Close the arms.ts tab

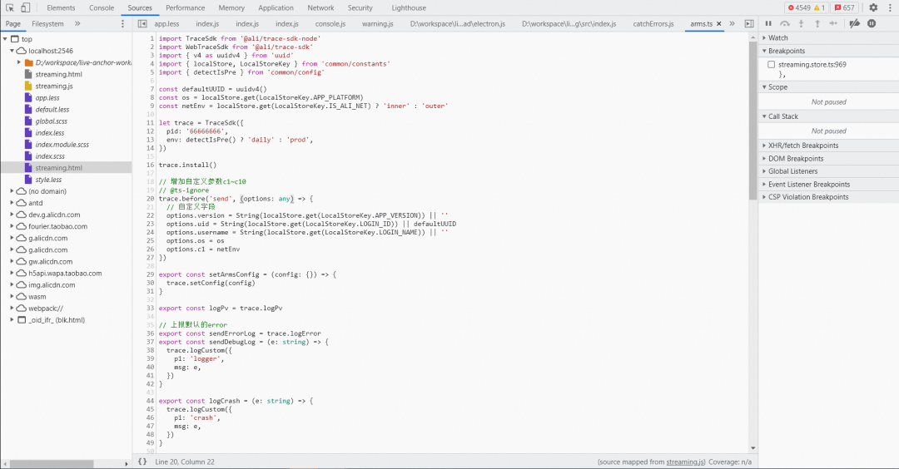[719, 24]
